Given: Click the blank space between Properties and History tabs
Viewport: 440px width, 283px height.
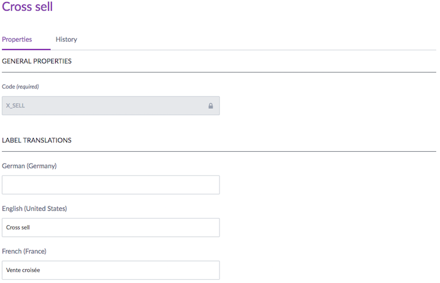Looking at the screenshot, I should tap(44, 40).
